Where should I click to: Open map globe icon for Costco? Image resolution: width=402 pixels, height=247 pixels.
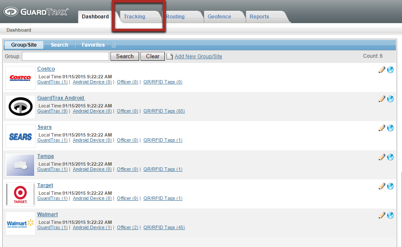click(x=390, y=70)
